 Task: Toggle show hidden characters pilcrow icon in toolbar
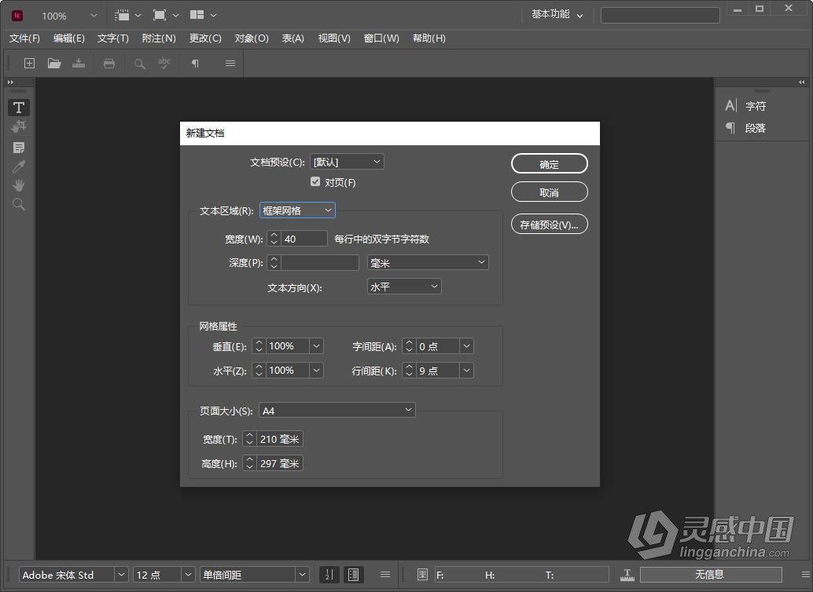click(x=195, y=64)
